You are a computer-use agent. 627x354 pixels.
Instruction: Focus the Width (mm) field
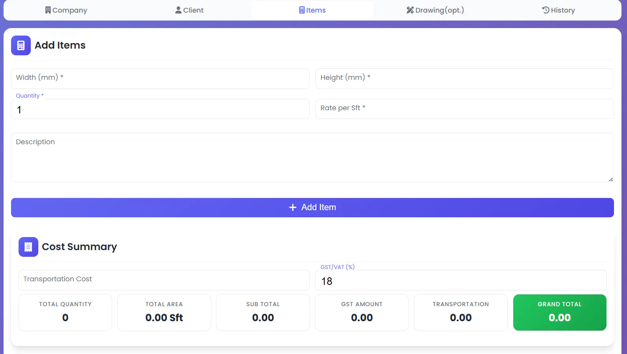coord(160,79)
